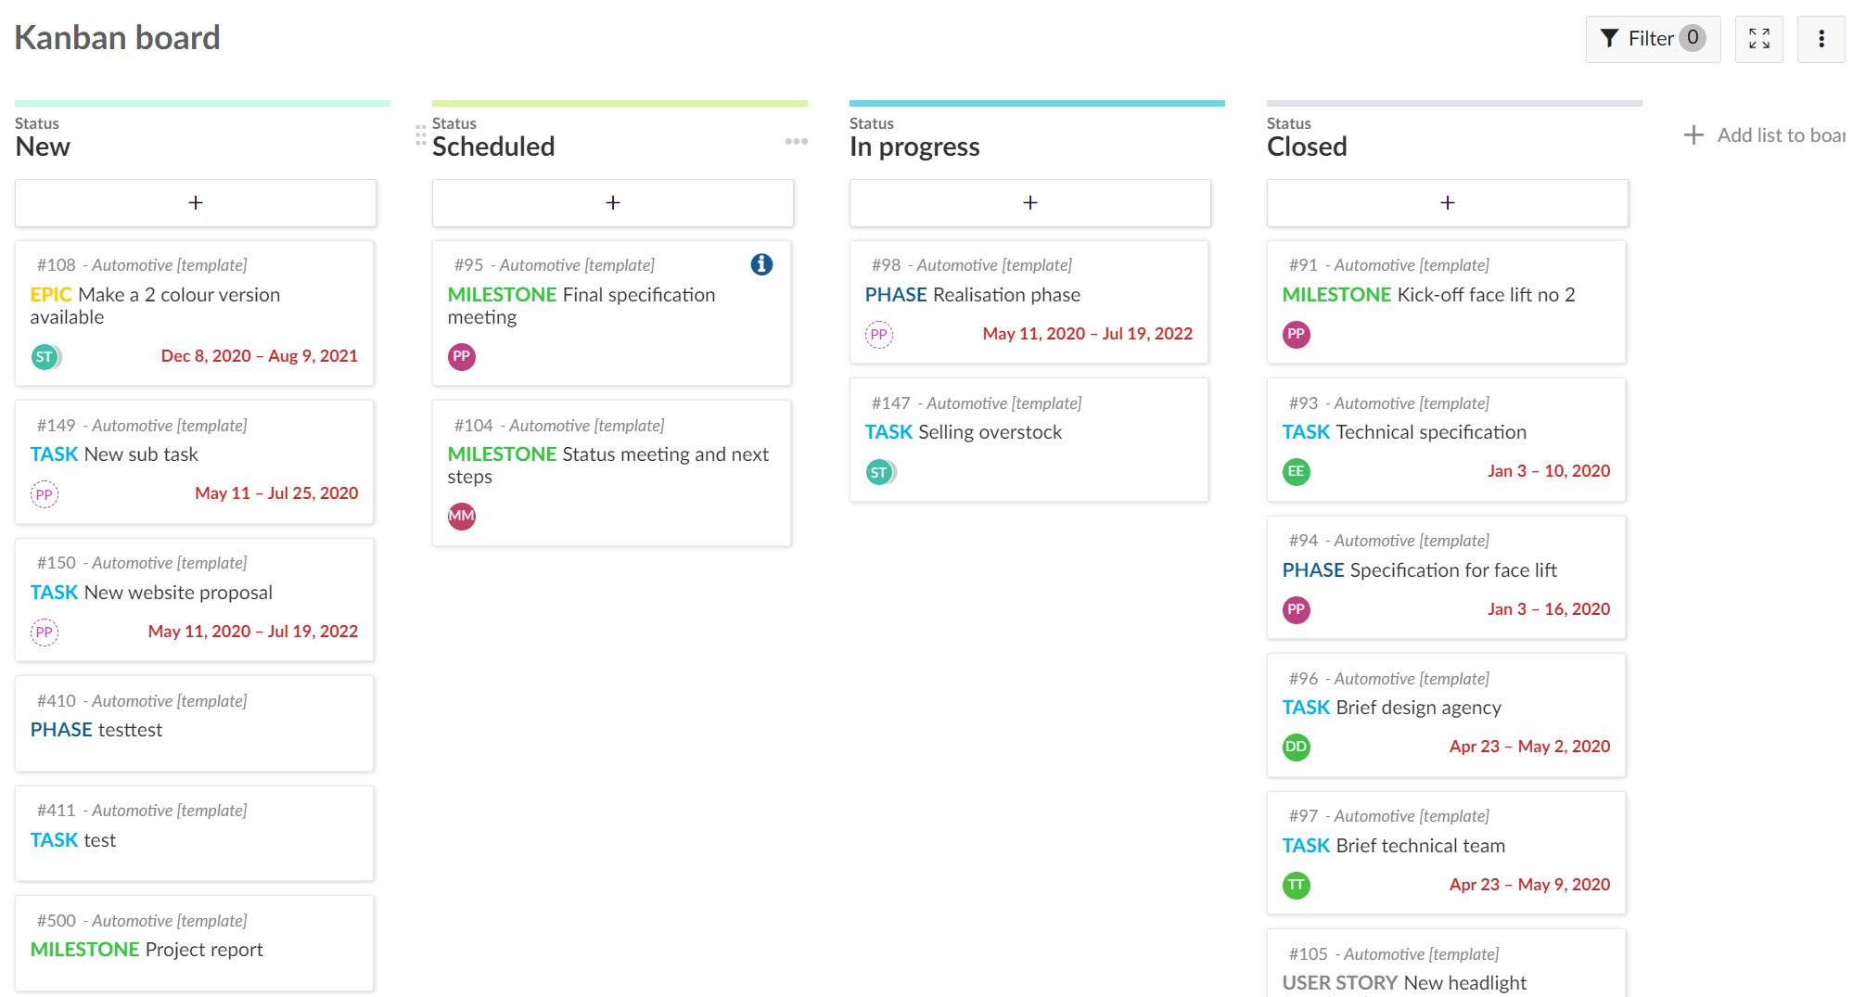Click the In progress column title
This screenshot has height=997, width=1853.
pyautogui.click(x=914, y=147)
